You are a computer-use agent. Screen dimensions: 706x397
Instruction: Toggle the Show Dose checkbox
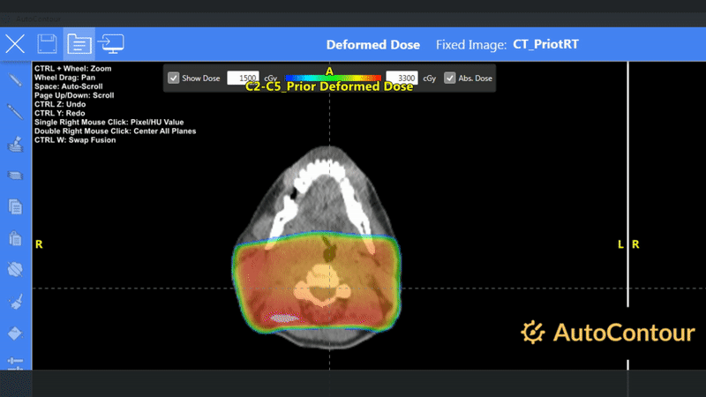174,78
